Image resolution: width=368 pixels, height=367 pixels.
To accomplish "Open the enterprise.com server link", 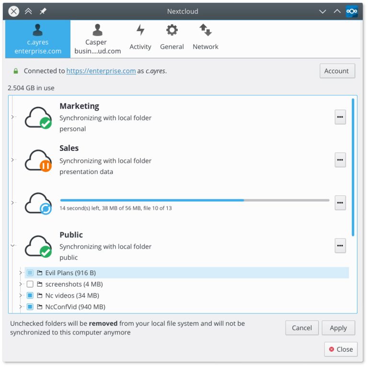I will click(x=101, y=71).
